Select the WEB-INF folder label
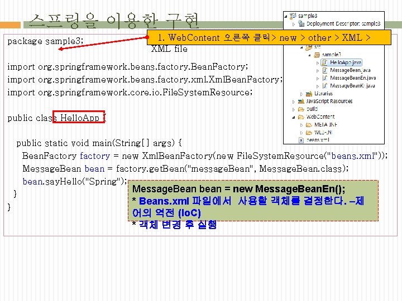The width and height of the screenshot is (402, 301). click(323, 132)
